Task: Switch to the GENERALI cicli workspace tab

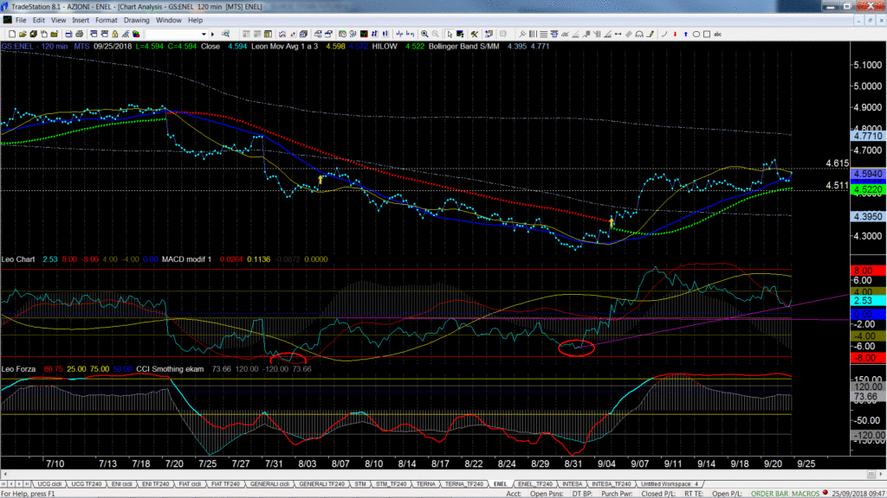Action: [x=270, y=484]
